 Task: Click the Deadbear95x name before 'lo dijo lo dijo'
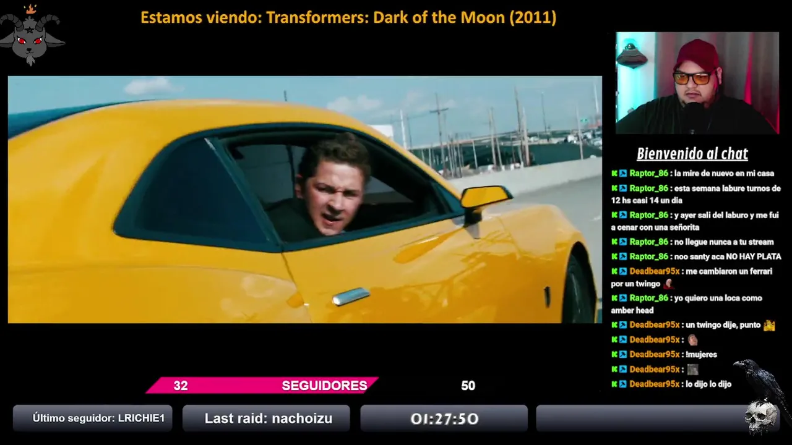tap(655, 384)
